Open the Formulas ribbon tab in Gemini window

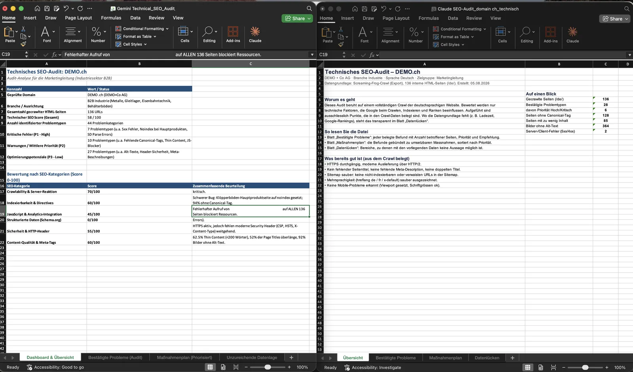click(x=111, y=18)
